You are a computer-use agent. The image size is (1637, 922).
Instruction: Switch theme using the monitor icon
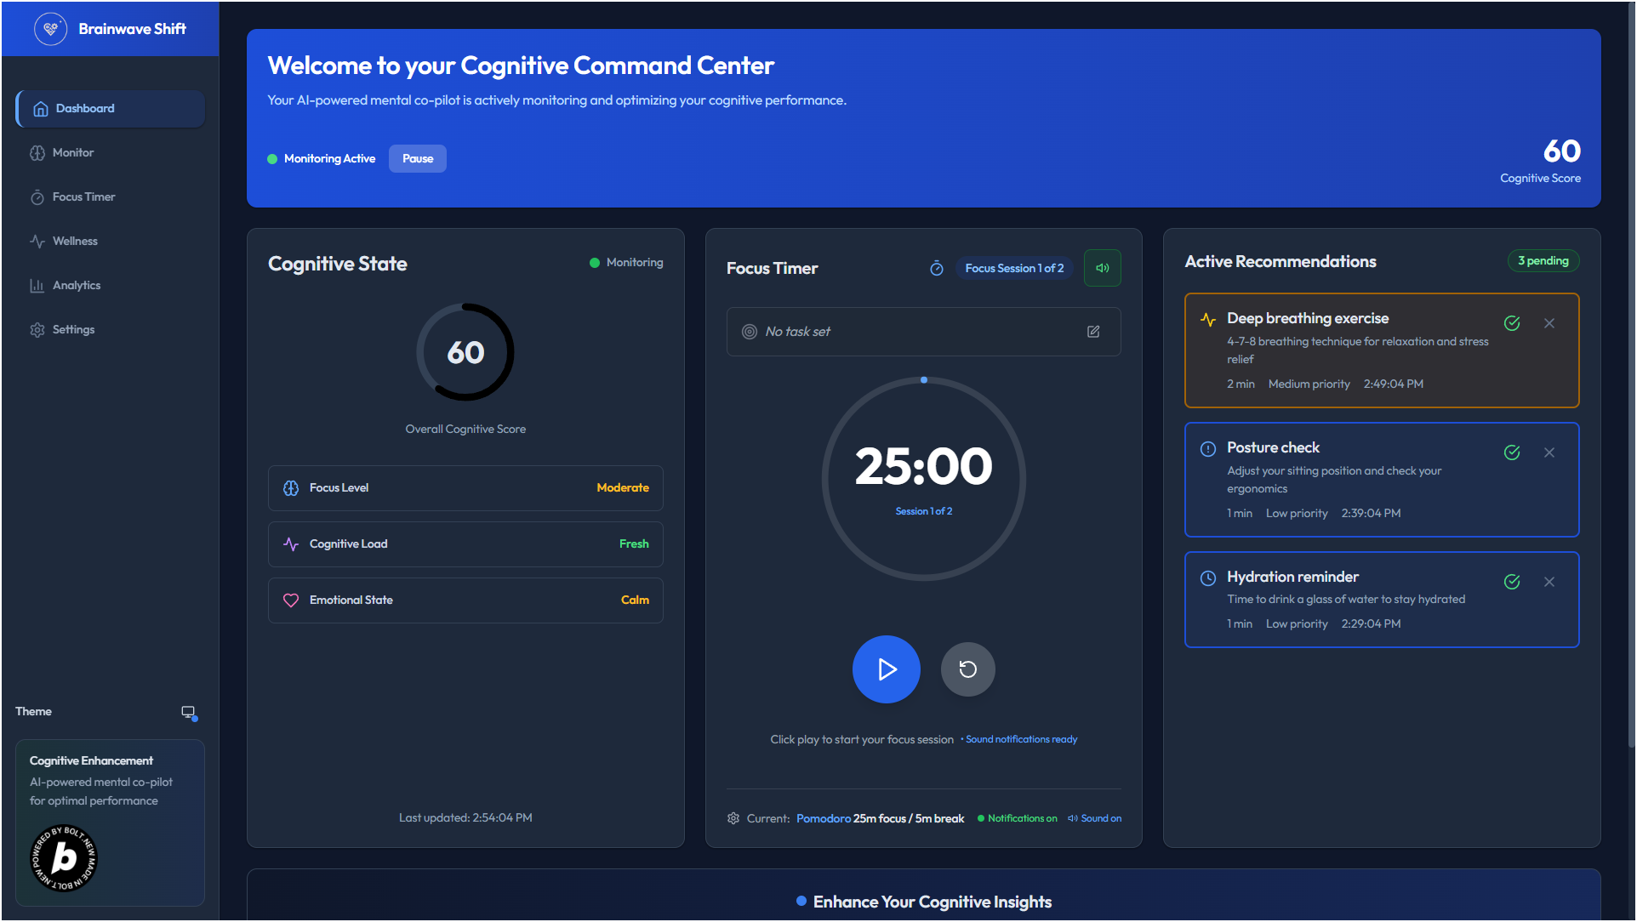[188, 712]
